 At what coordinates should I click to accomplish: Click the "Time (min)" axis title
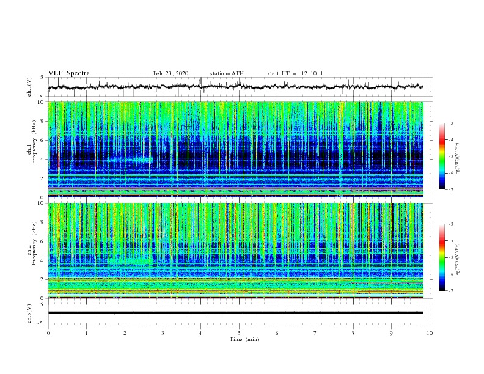[244, 339]
